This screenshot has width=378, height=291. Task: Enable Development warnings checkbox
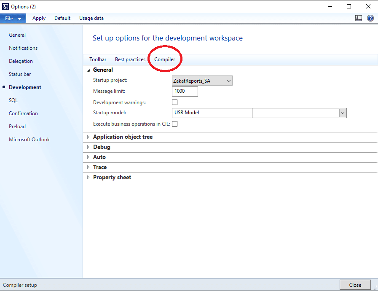click(x=174, y=102)
